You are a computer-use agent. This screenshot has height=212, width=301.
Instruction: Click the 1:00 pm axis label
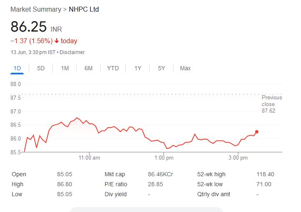point(164,158)
